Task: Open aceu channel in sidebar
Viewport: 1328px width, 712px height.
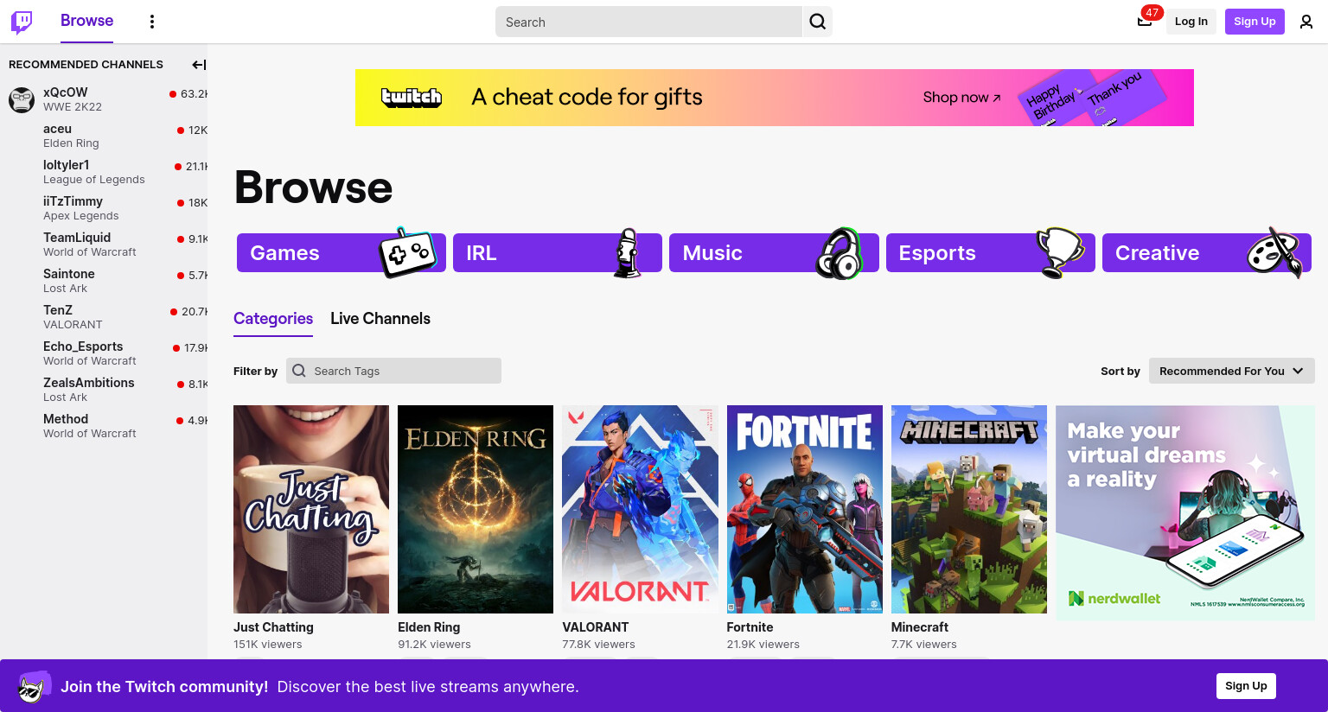Action: coord(104,136)
